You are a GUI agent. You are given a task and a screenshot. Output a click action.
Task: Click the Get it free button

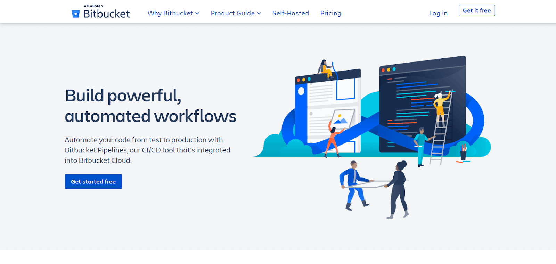coord(477,10)
